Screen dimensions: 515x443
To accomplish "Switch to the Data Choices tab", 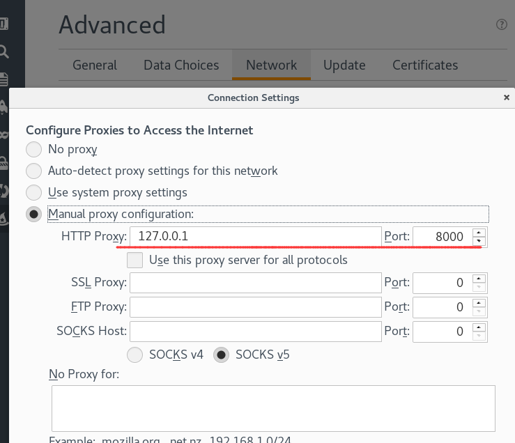I will point(181,65).
